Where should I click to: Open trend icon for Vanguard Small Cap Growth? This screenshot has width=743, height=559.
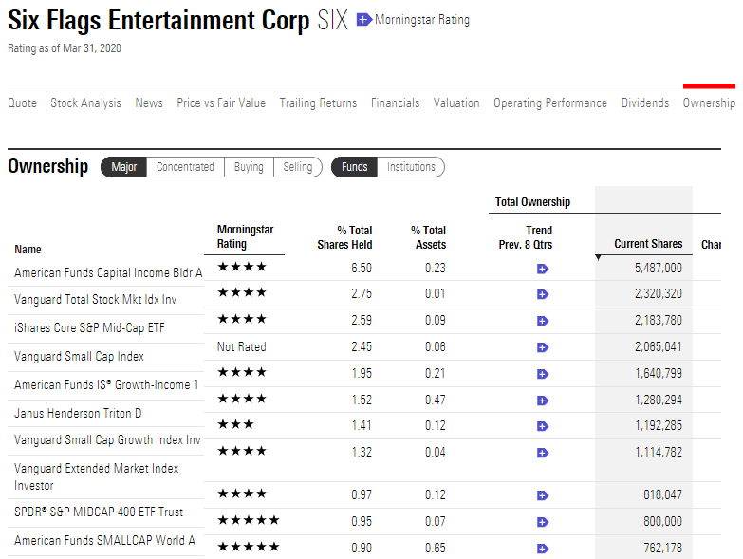click(543, 426)
